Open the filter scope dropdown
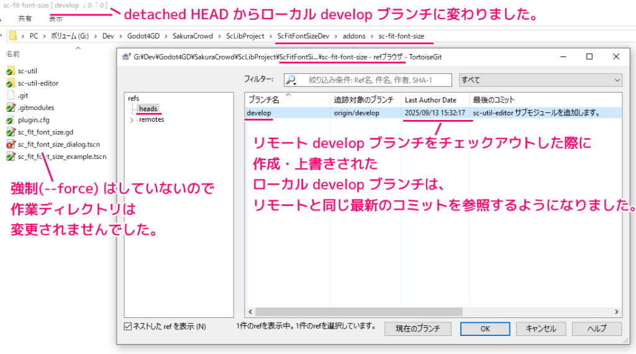The image size is (636, 354). 539,80
